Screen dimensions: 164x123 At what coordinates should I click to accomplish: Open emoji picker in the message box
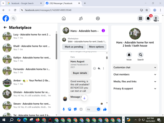click(x=98, y=109)
